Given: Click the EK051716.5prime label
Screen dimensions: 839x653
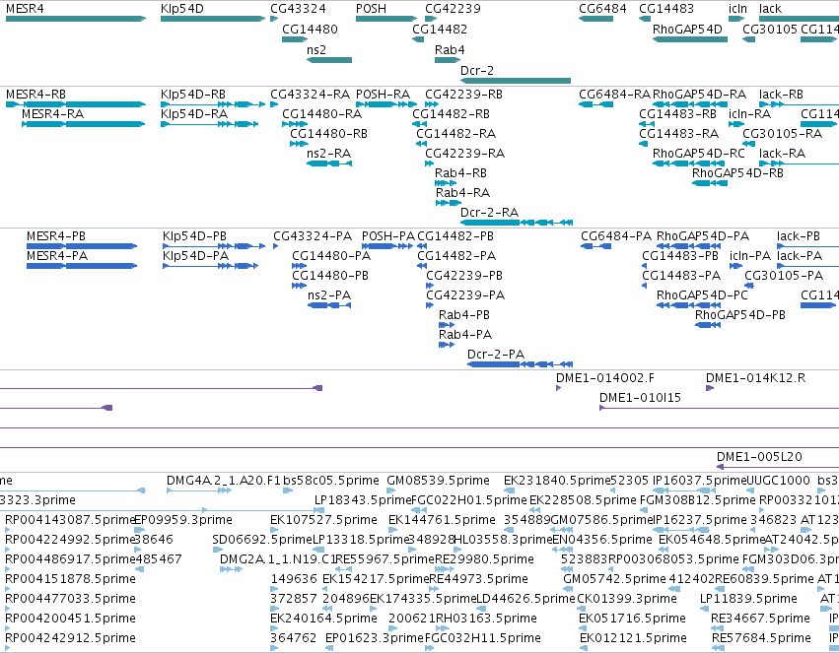Looking at the screenshot, I should point(633,619).
